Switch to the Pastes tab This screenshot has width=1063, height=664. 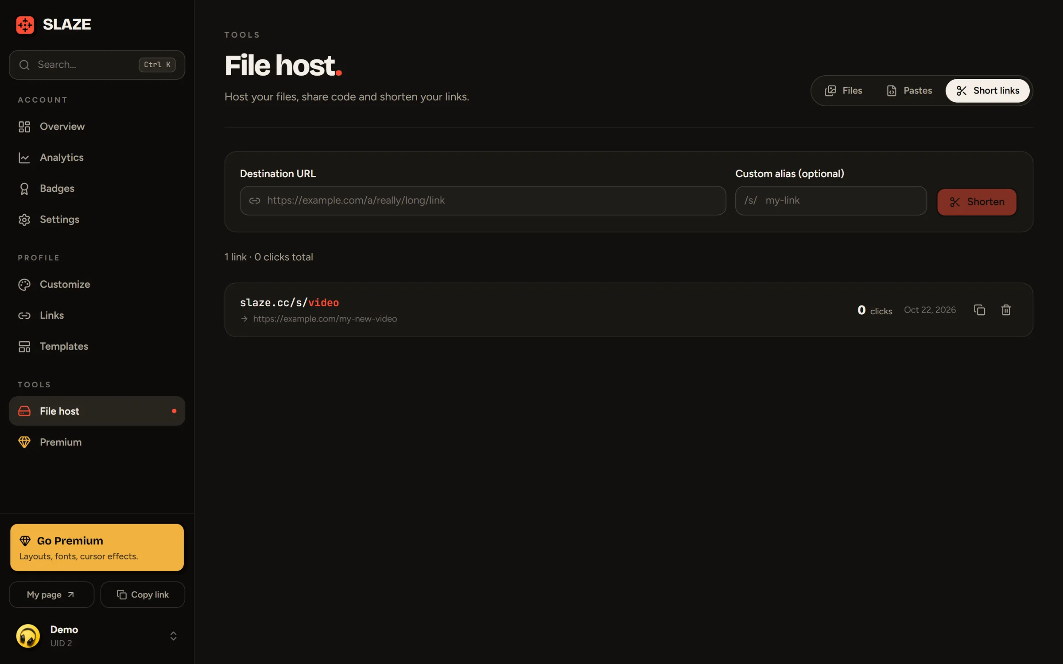pyautogui.click(x=909, y=91)
